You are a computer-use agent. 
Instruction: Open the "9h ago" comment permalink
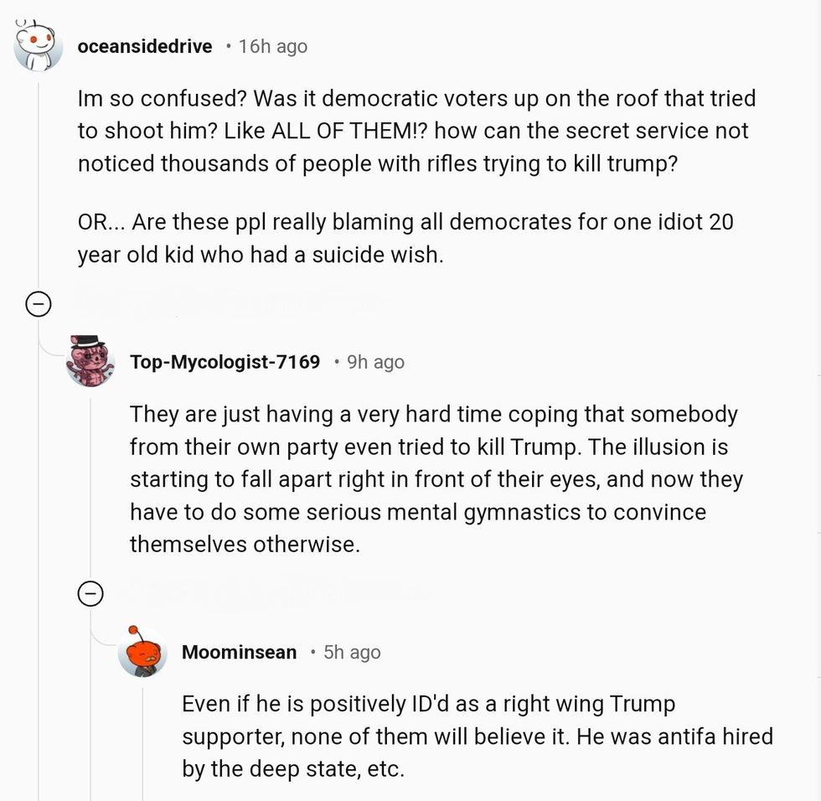(x=375, y=362)
